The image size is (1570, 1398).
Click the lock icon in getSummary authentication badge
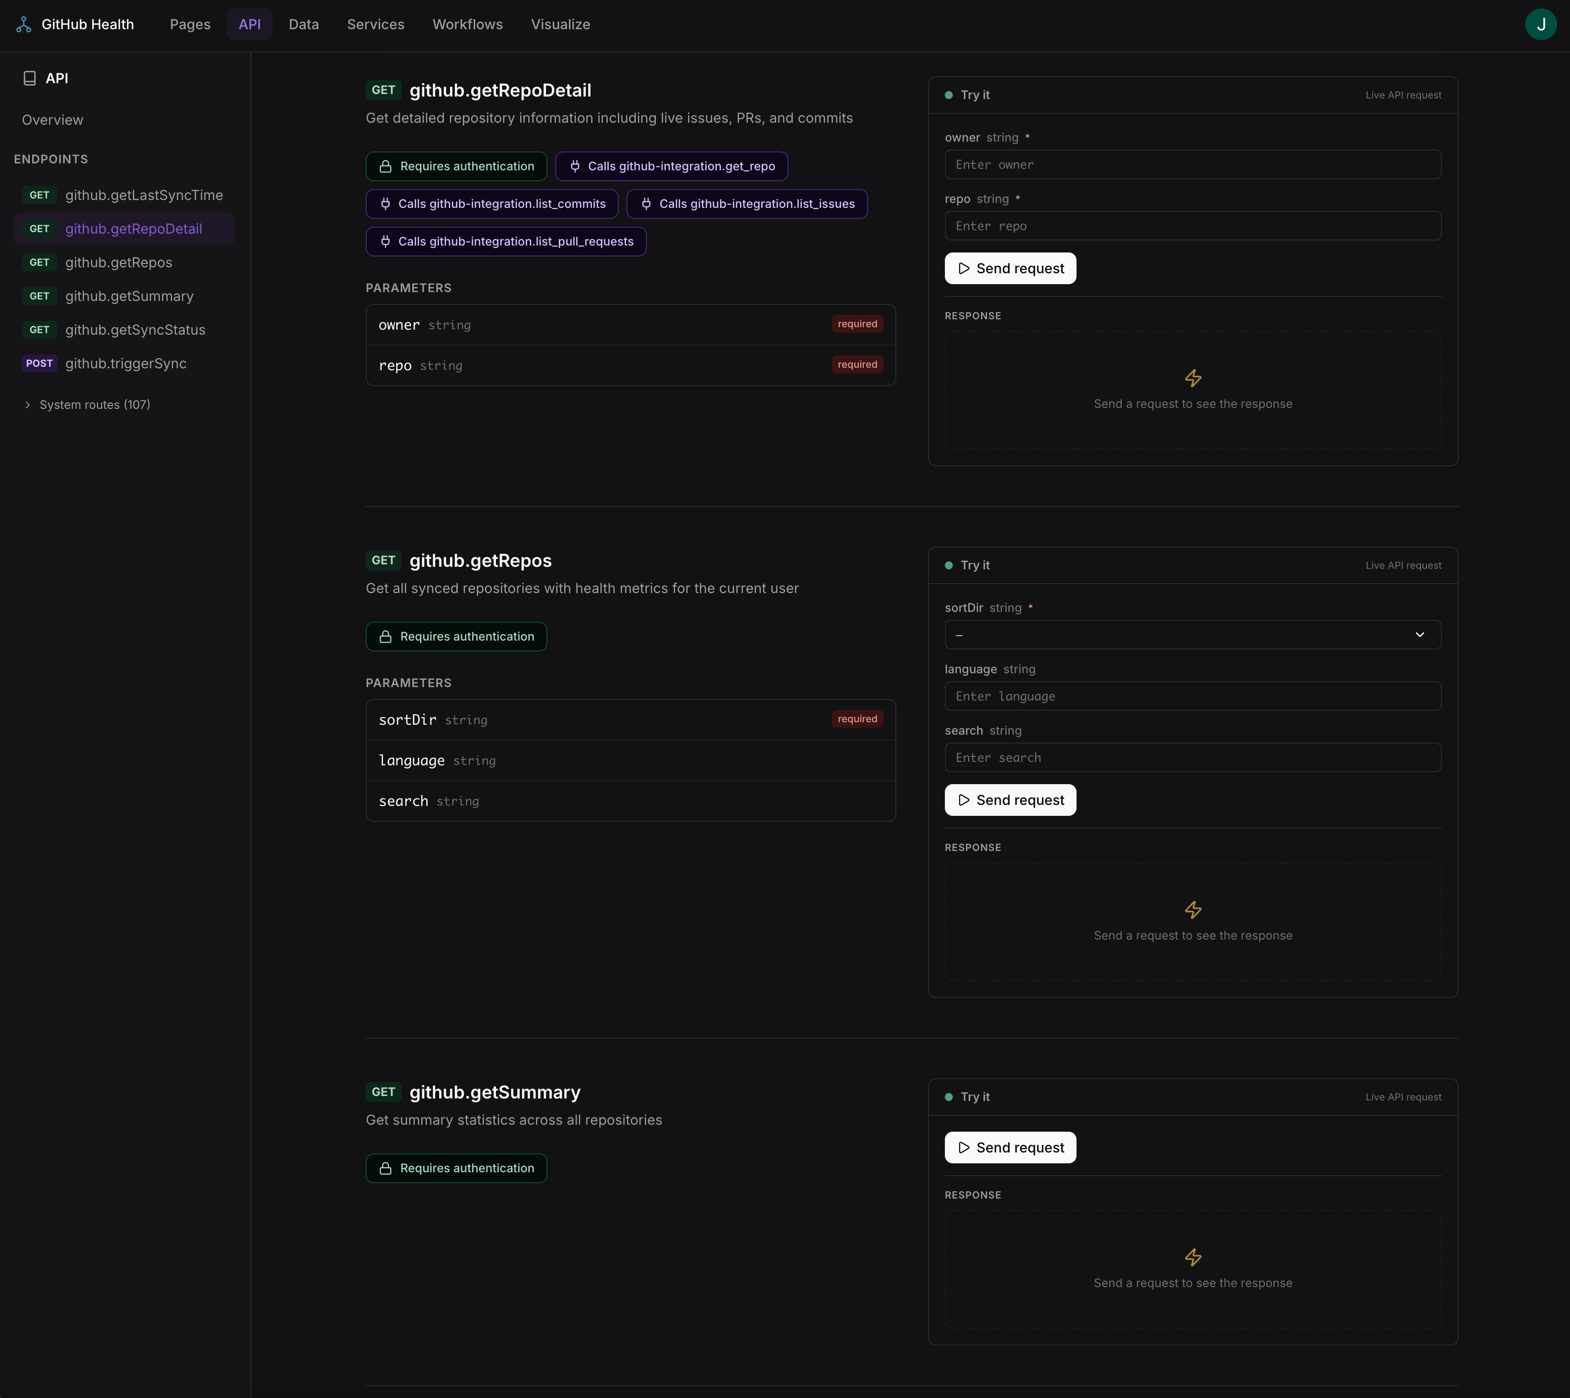[386, 1168]
